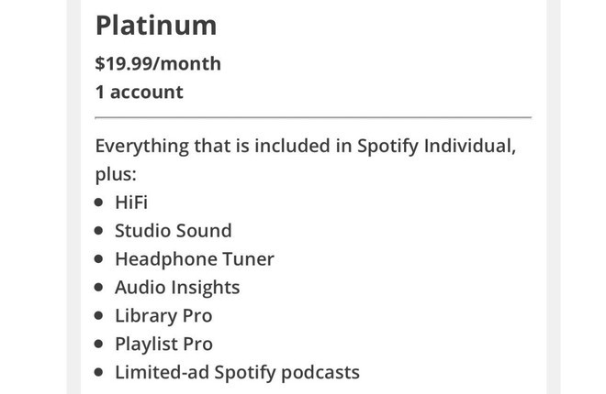The image size is (606, 394).
Task: Select Limited-ad Spotify podcasts text
Action: click(237, 373)
